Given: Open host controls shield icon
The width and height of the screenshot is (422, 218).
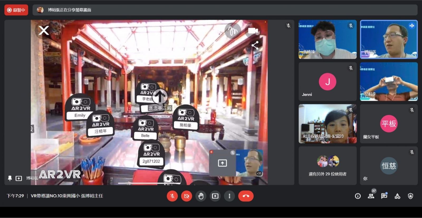Looking at the screenshot, I should (x=410, y=196).
